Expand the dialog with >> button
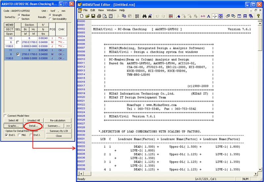The image size is (264, 182). click(x=68, y=126)
